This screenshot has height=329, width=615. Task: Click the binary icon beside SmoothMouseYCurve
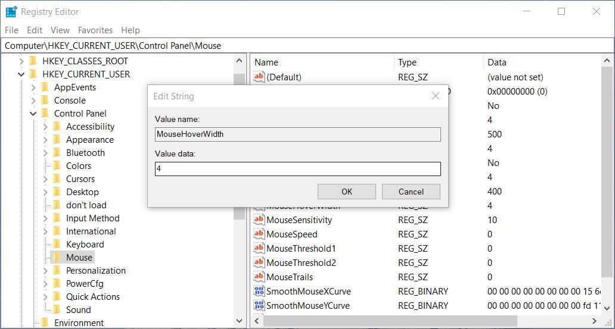coord(259,305)
